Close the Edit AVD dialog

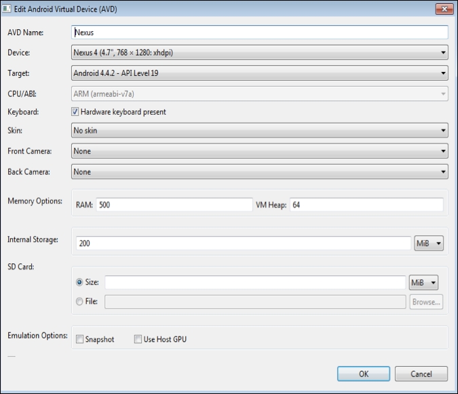[444, 9]
